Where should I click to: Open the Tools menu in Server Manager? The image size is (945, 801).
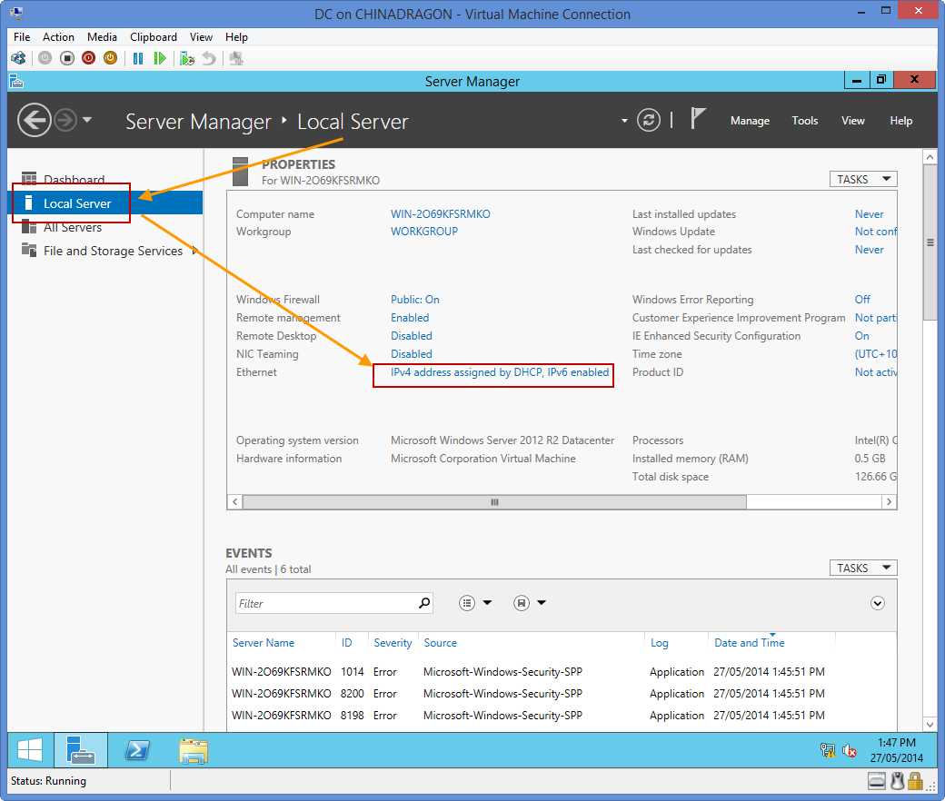click(x=804, y=121)
